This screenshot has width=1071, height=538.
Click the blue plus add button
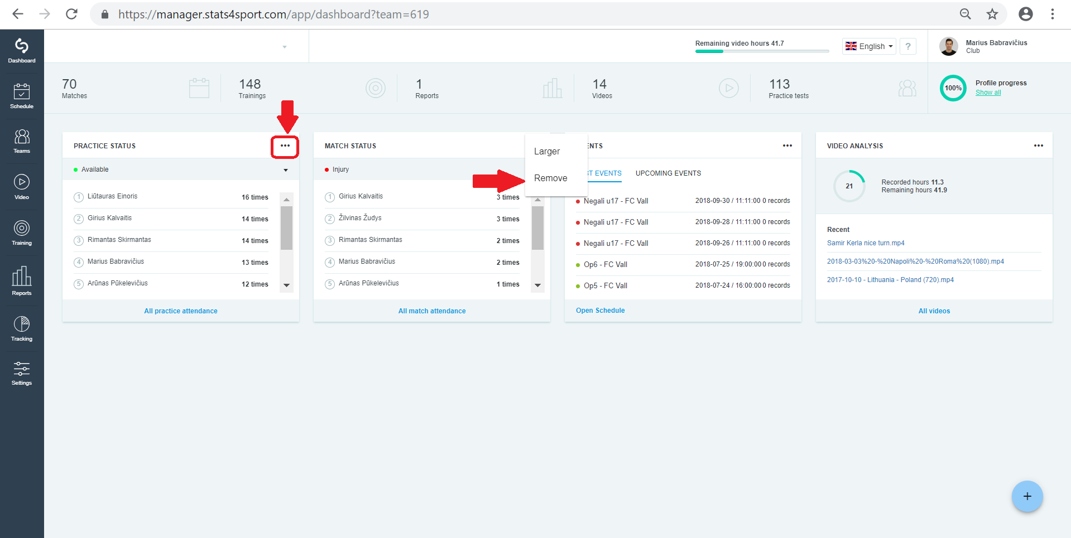click(x=1027, y=496)
